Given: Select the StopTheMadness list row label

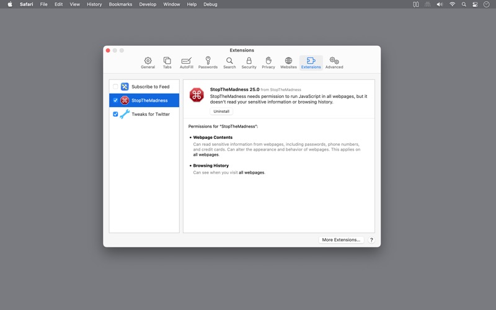Looking at the screenshot, I should click(x=149, y=100).
